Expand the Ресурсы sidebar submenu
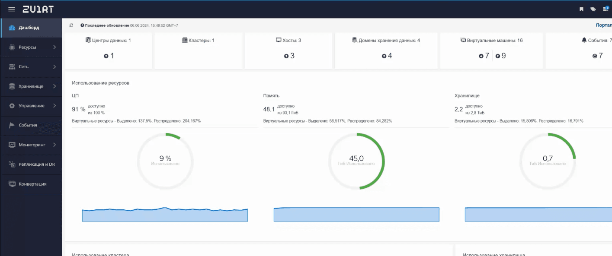 54,47
